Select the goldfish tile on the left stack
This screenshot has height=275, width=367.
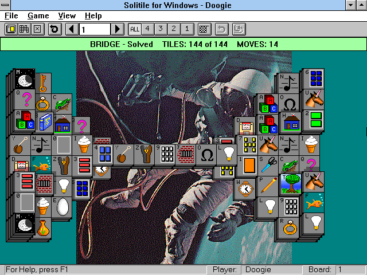click(41, 166)
